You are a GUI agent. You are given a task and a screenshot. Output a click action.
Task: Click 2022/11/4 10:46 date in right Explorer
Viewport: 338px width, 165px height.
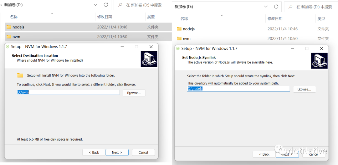pyautogui.click(x=282, y=29)
